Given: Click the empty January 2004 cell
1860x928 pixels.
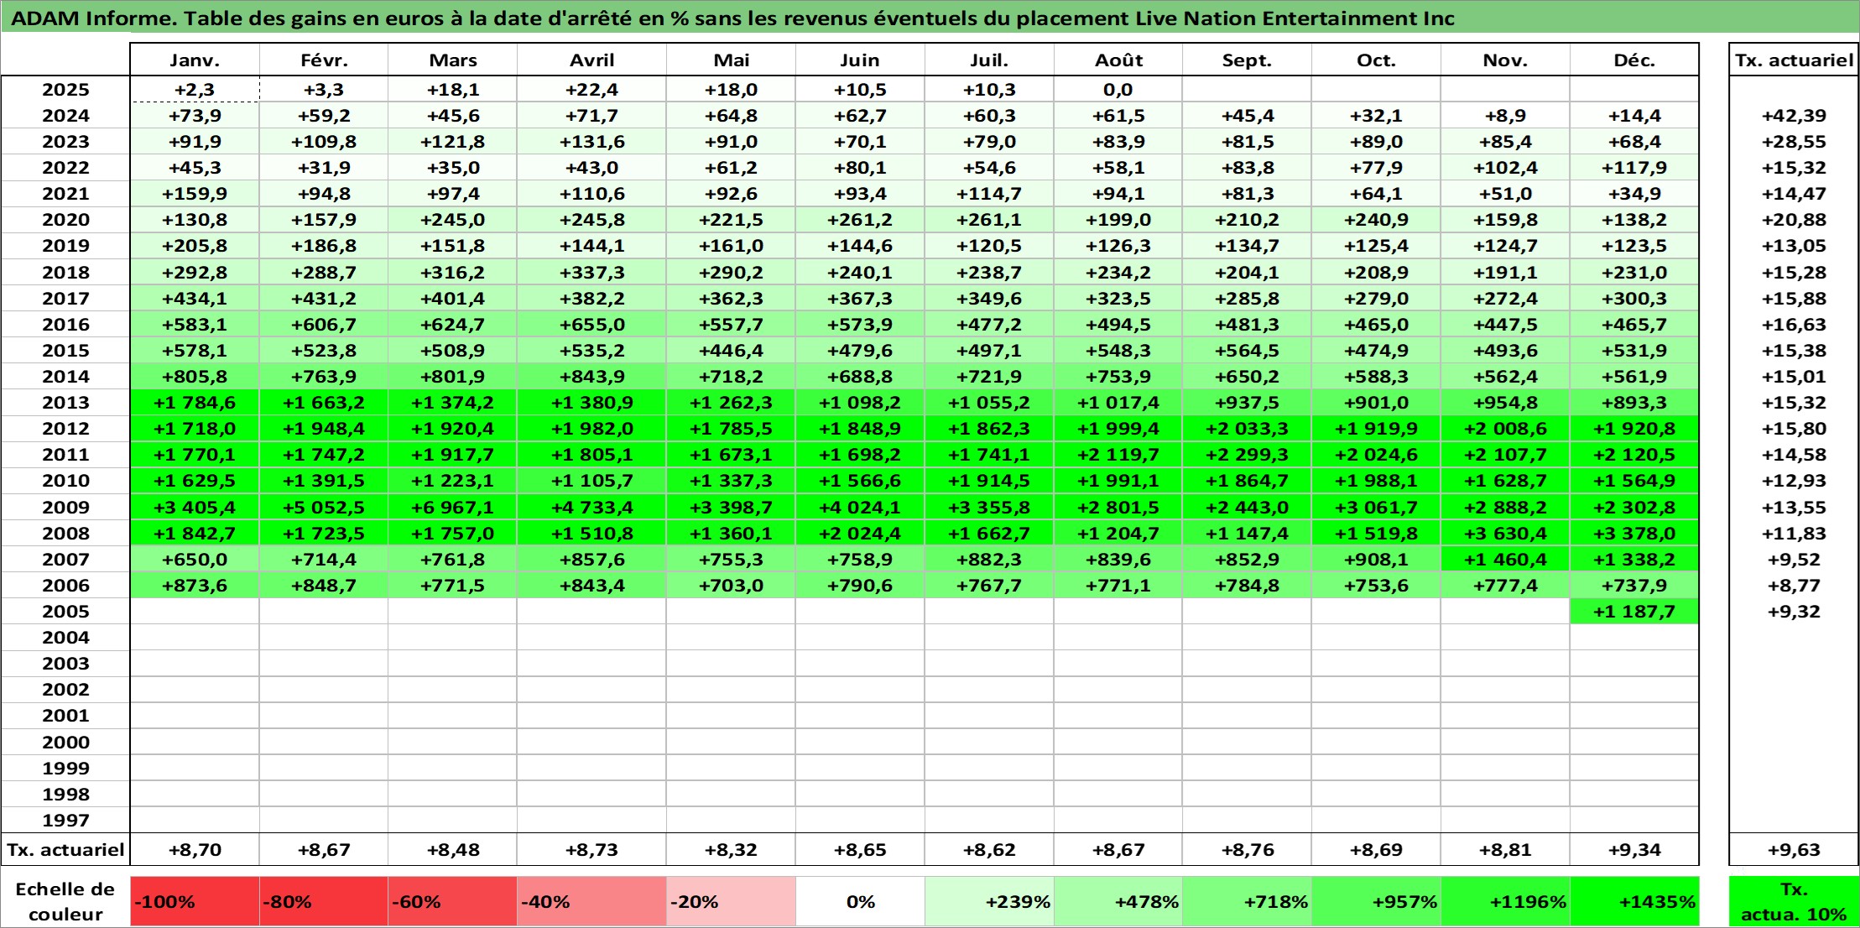Looking at the screenshot, I should point(195,638).
